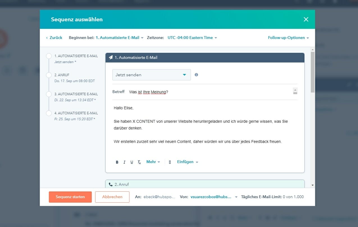
Task: Open the Jetzt senden dropdown
Action: 151,75
